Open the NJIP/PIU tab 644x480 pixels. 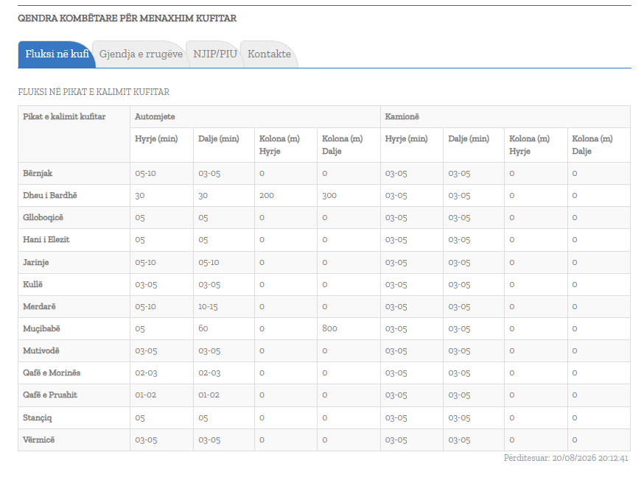coord(215,54)
